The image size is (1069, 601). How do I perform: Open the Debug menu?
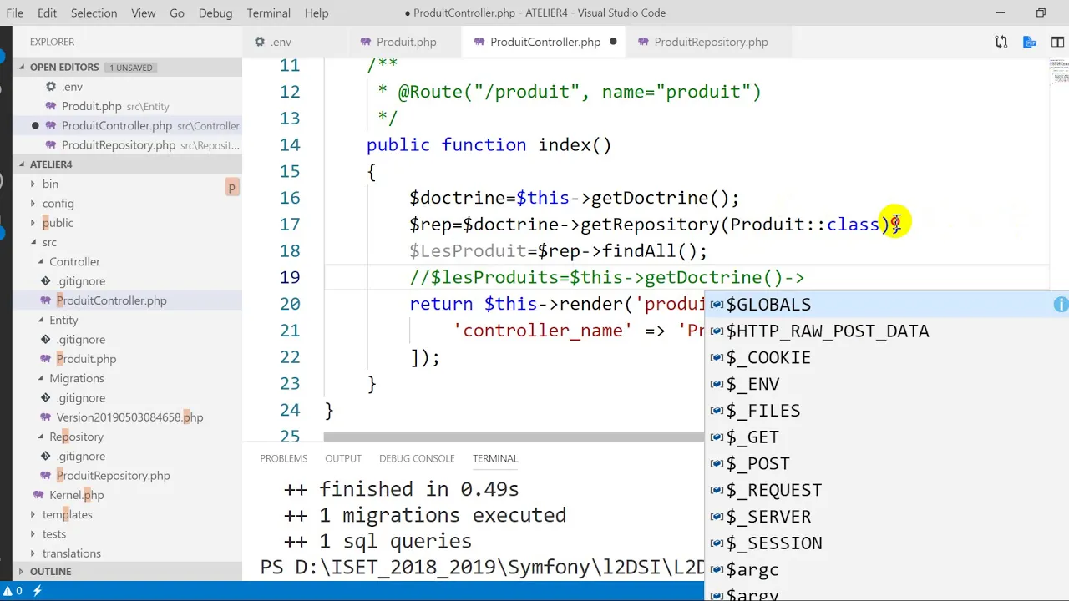click(x=215, y=13)
